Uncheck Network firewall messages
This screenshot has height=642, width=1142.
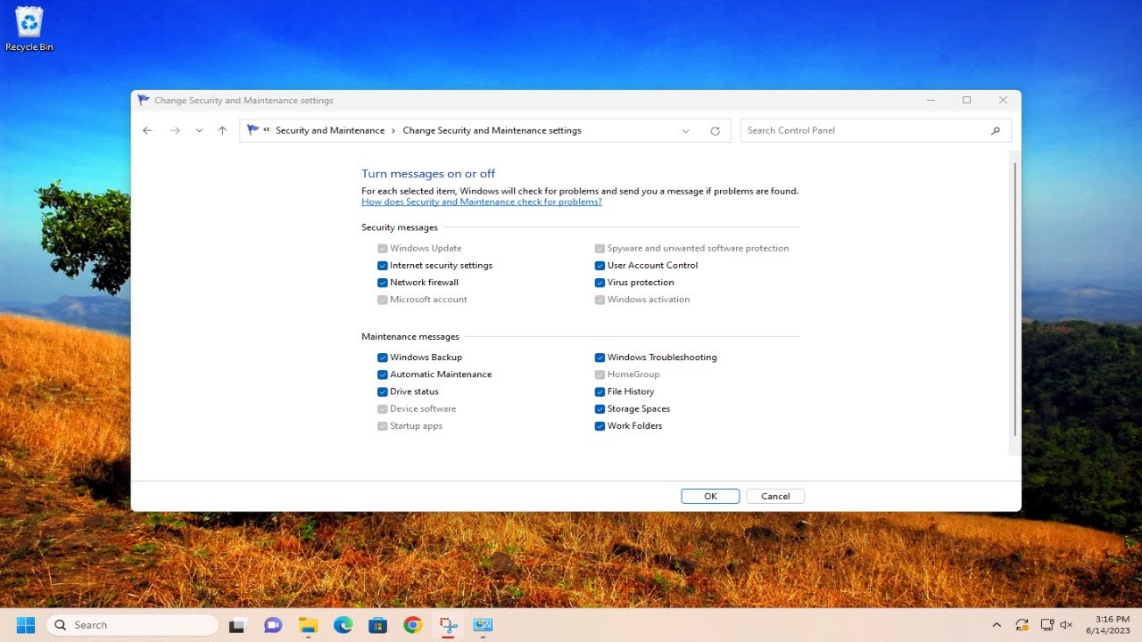(x=383, y=283)
